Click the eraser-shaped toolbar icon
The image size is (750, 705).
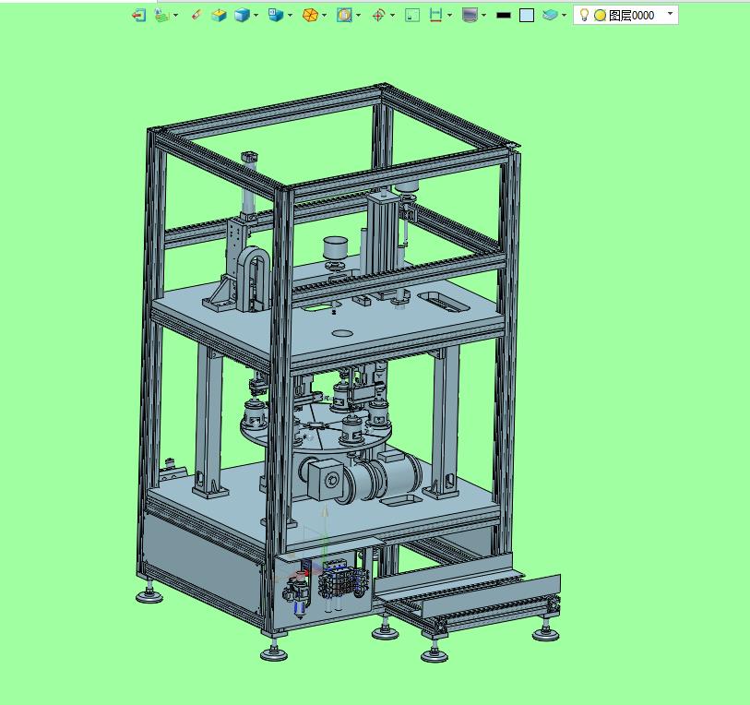click(x=196, y=16)
